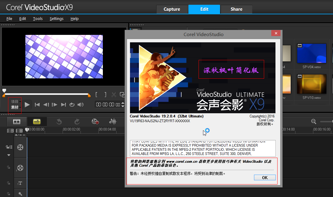
Task: Open the Track Manager add/remove tracks icon
Action: [x=19, y=131]
